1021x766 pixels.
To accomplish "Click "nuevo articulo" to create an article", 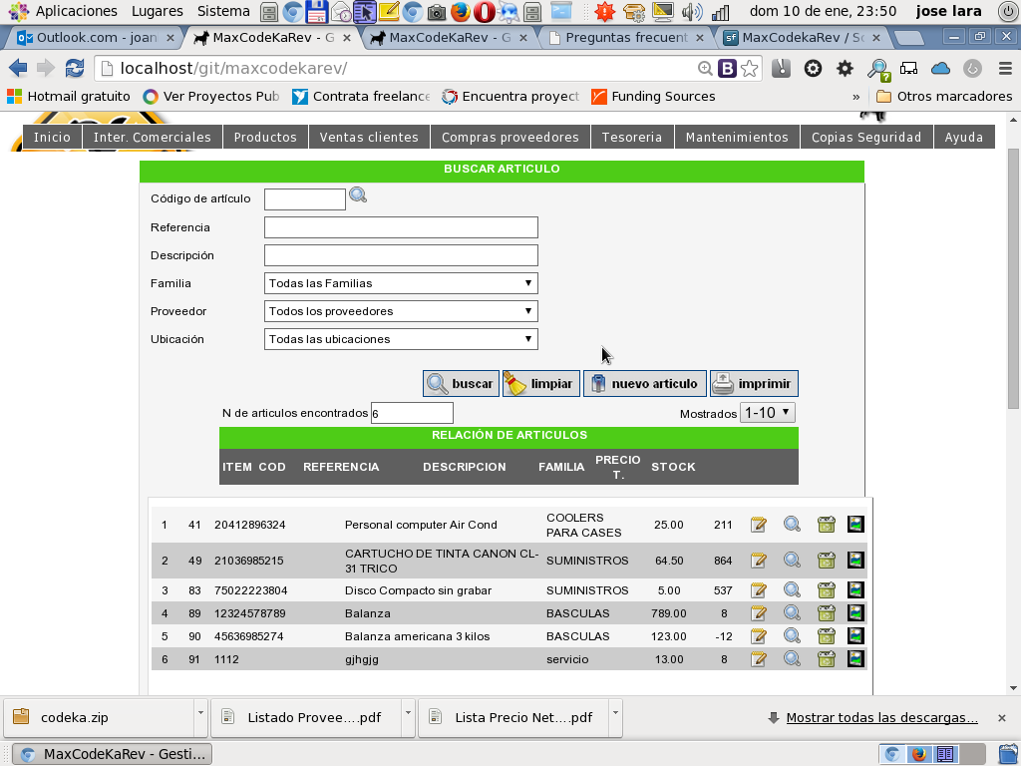I will pos(644,383).
